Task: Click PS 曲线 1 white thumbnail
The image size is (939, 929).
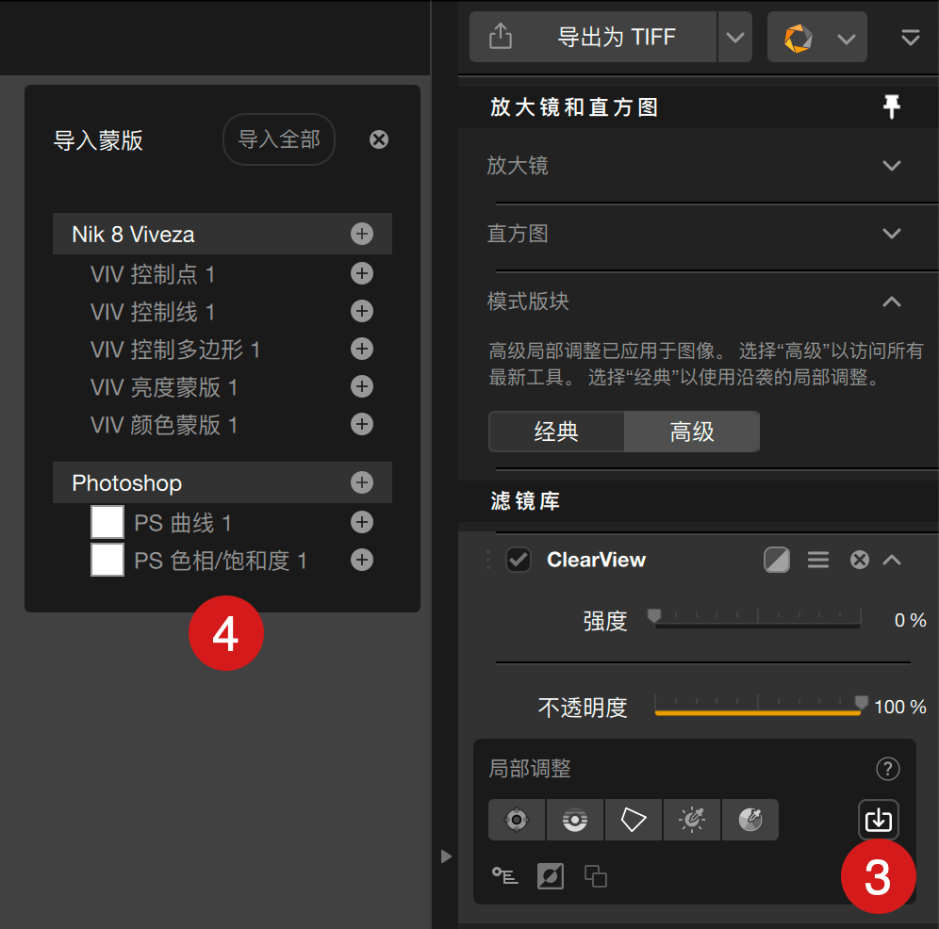Action: tap(107, 522)
